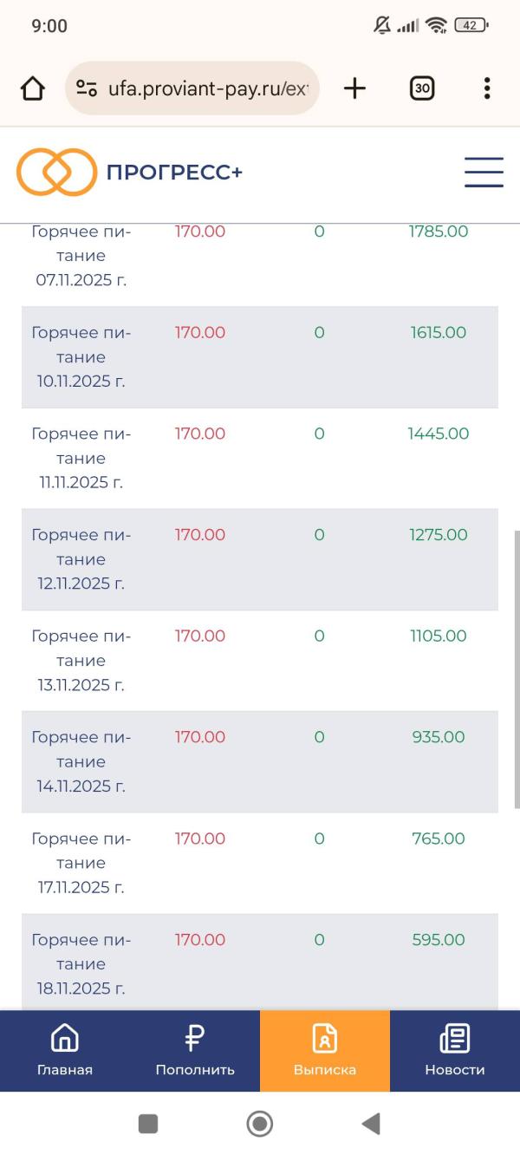Viewport: 520px width, 1155px height.
Task: Select the 17.11.2025 Горячее питание entry
Action: coord(81,863)
